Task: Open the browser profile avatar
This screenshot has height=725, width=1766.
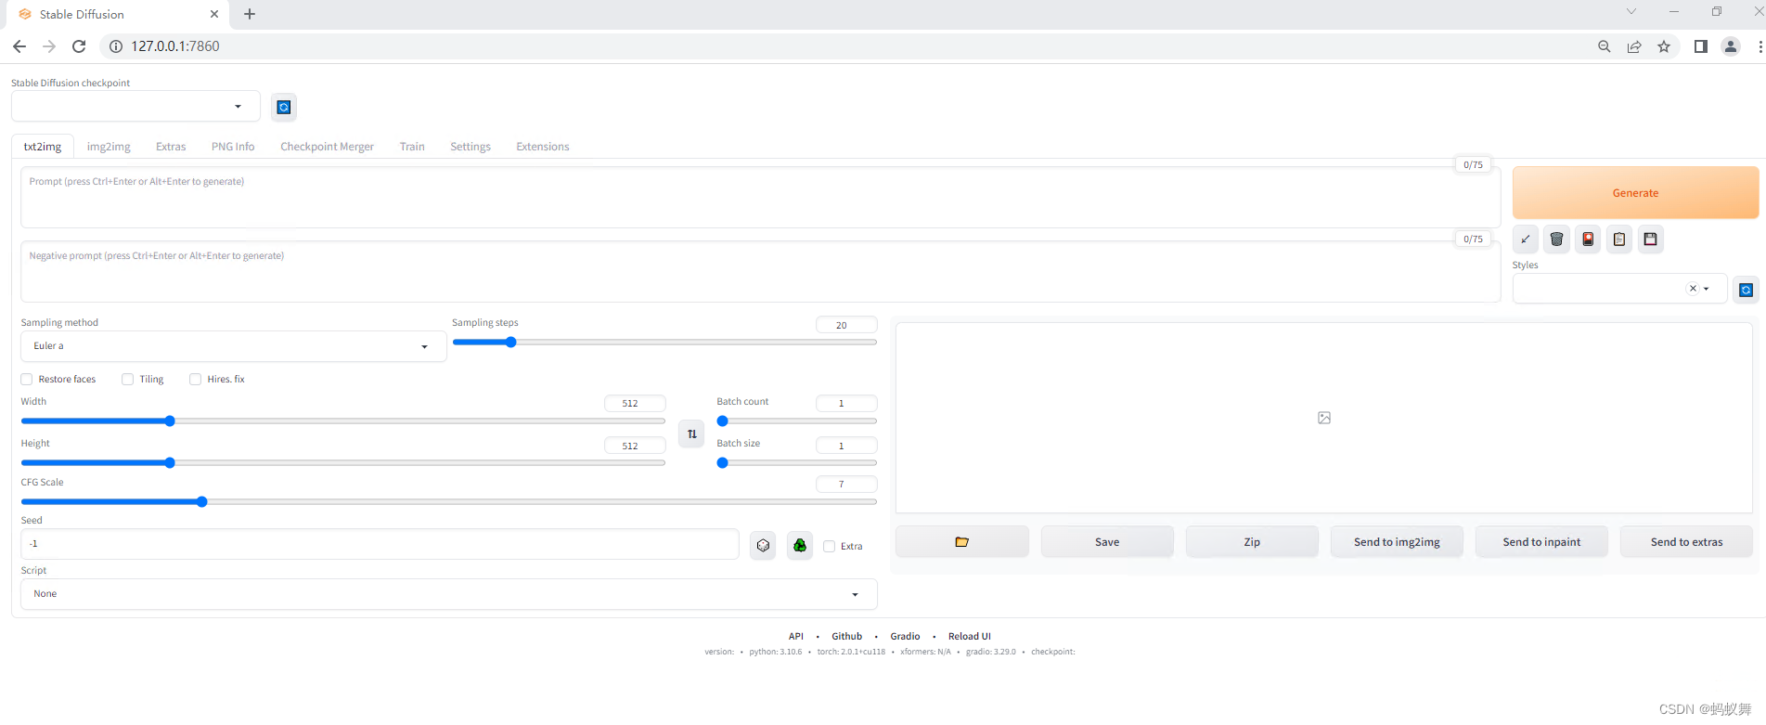Action: click(x=1731, y=46)
